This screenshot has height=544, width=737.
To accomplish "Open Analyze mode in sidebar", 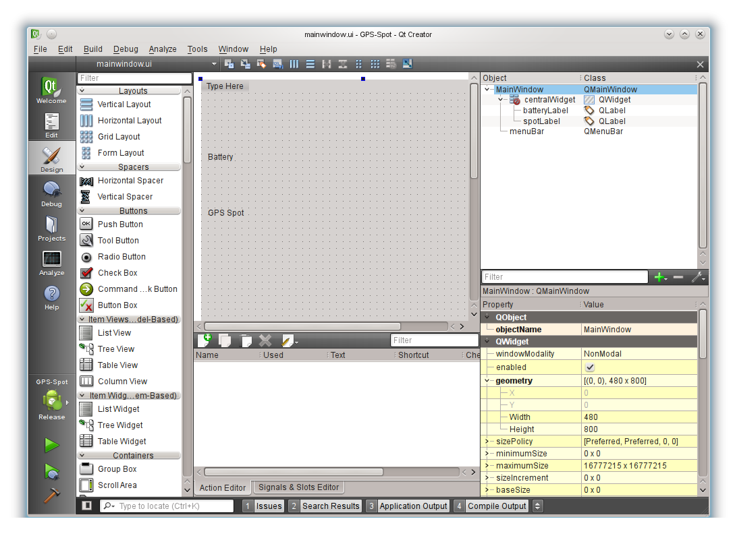I will pyautogui.click(x=51, y=262).
